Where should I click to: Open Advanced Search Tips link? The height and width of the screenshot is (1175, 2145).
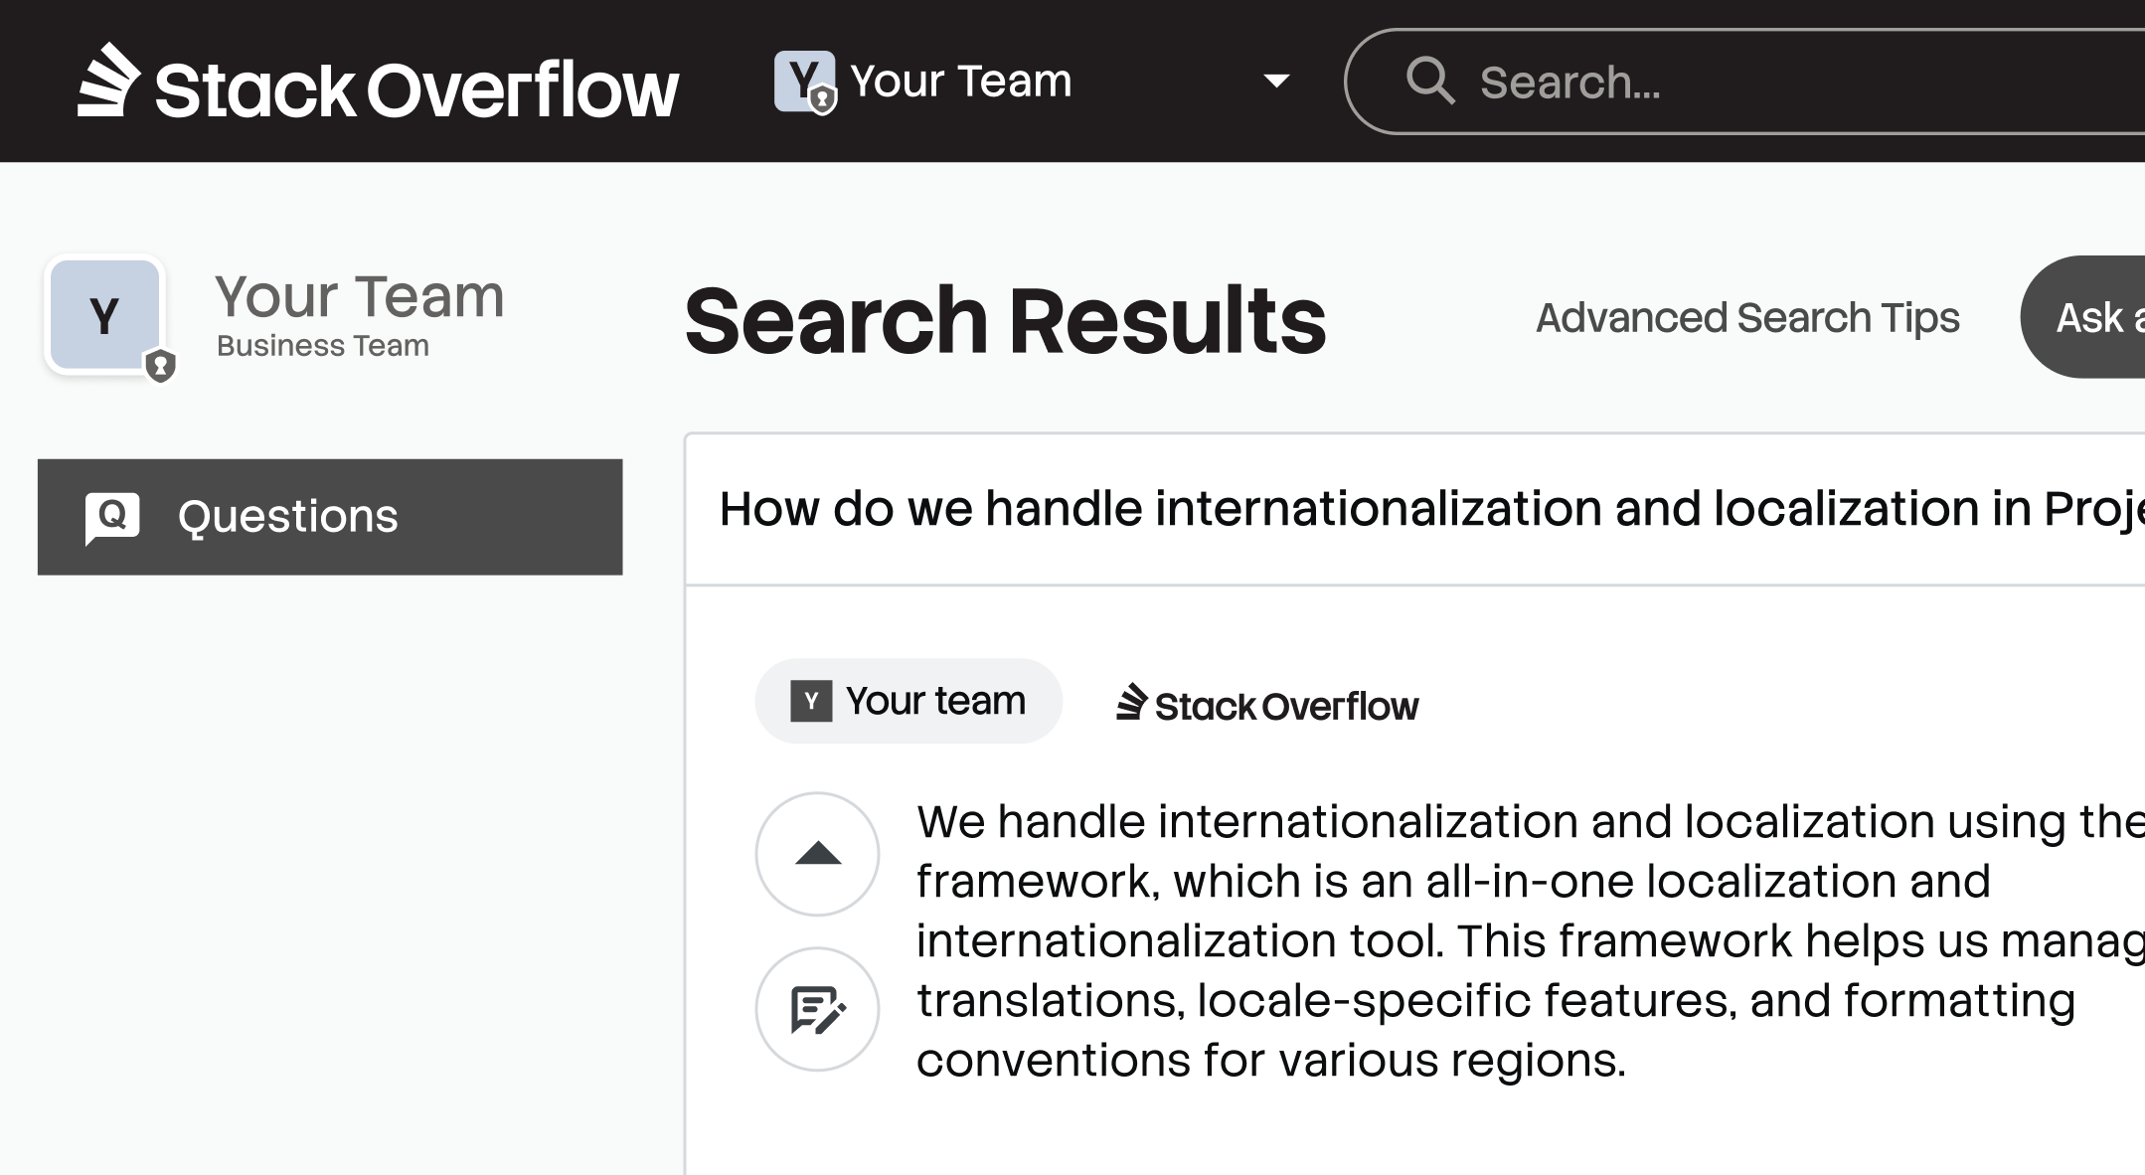coord(1746,318)
